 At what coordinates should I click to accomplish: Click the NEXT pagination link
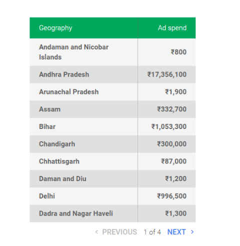[x=176, y=232]
